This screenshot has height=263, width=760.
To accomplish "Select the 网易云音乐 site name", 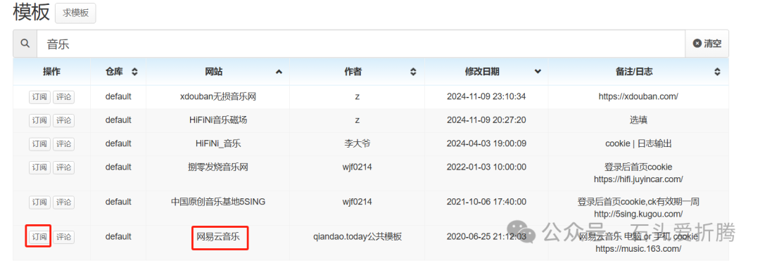I will point(218,237).
